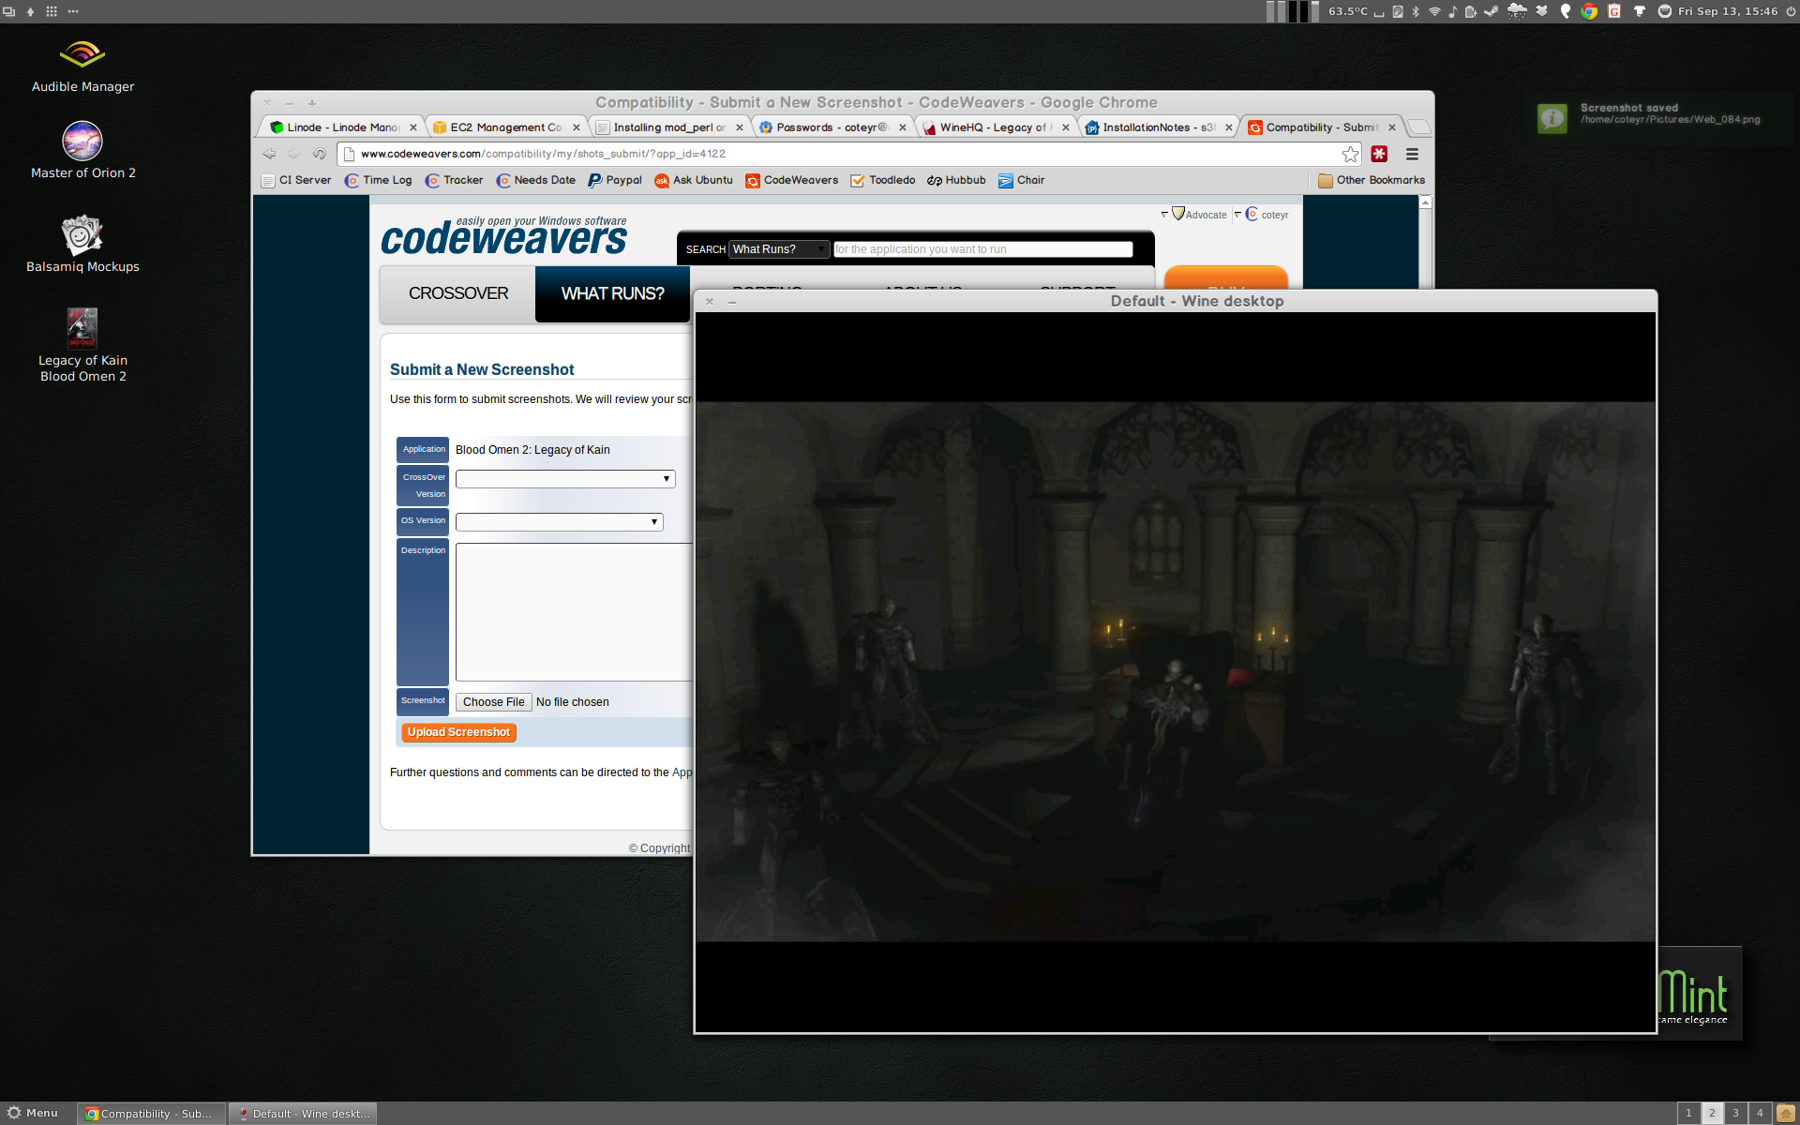Switch to workspace 4
Viewport: 1800px width, 1125px height.
pos(1760,1113)
